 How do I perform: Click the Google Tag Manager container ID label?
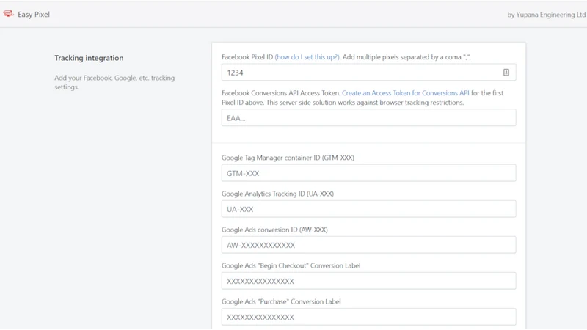[288, 158]
